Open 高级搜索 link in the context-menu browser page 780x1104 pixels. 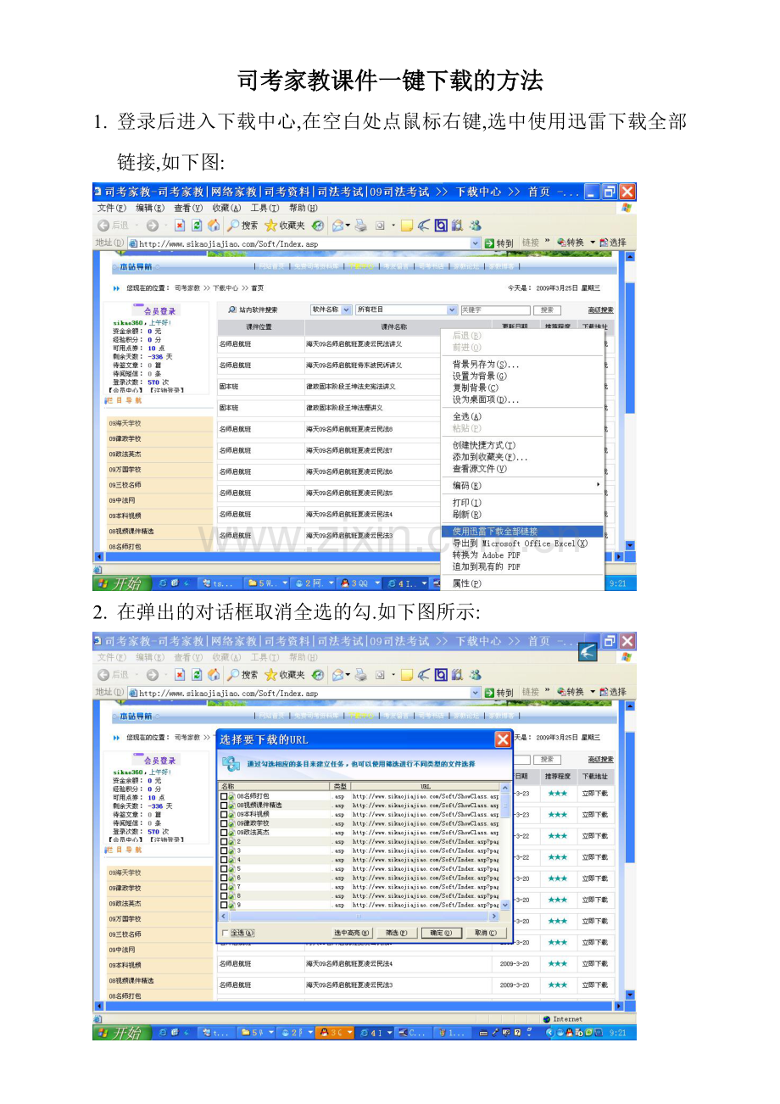pos(600,310)
